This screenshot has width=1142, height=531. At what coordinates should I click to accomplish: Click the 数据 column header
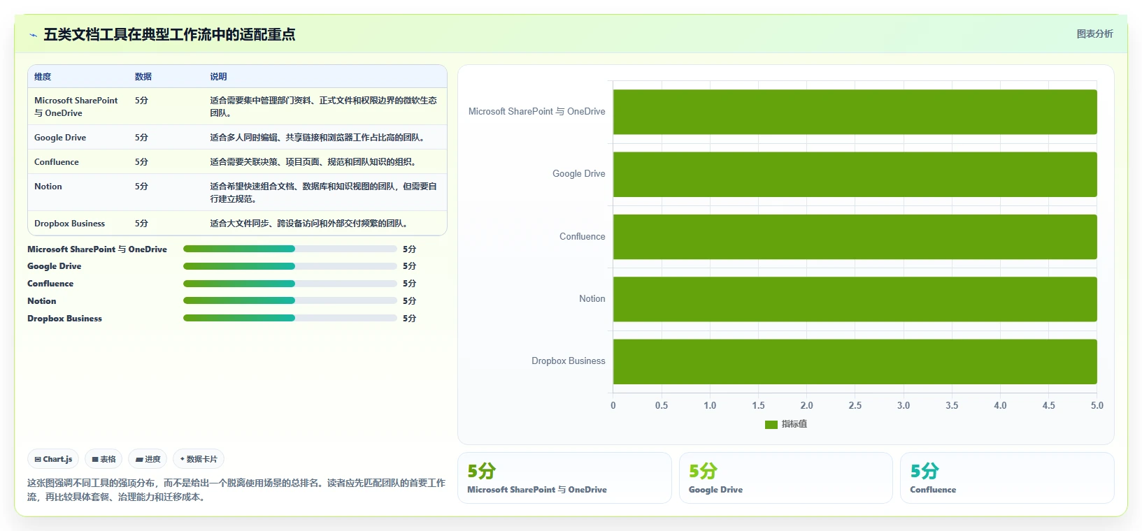pos(143,77)
